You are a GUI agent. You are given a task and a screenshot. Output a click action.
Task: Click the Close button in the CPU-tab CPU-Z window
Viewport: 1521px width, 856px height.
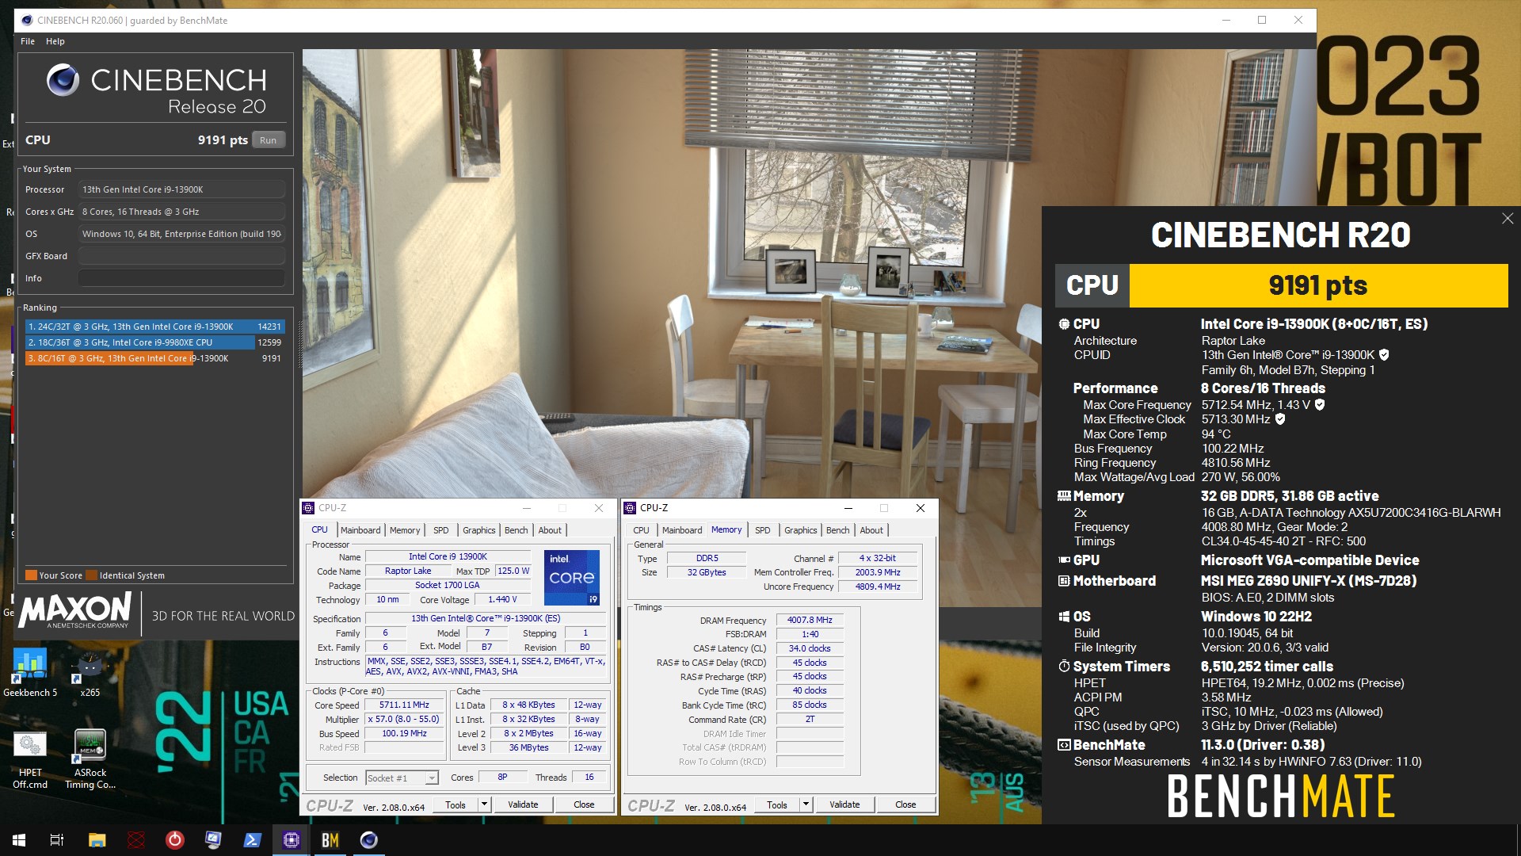click(x=584, y=804)
